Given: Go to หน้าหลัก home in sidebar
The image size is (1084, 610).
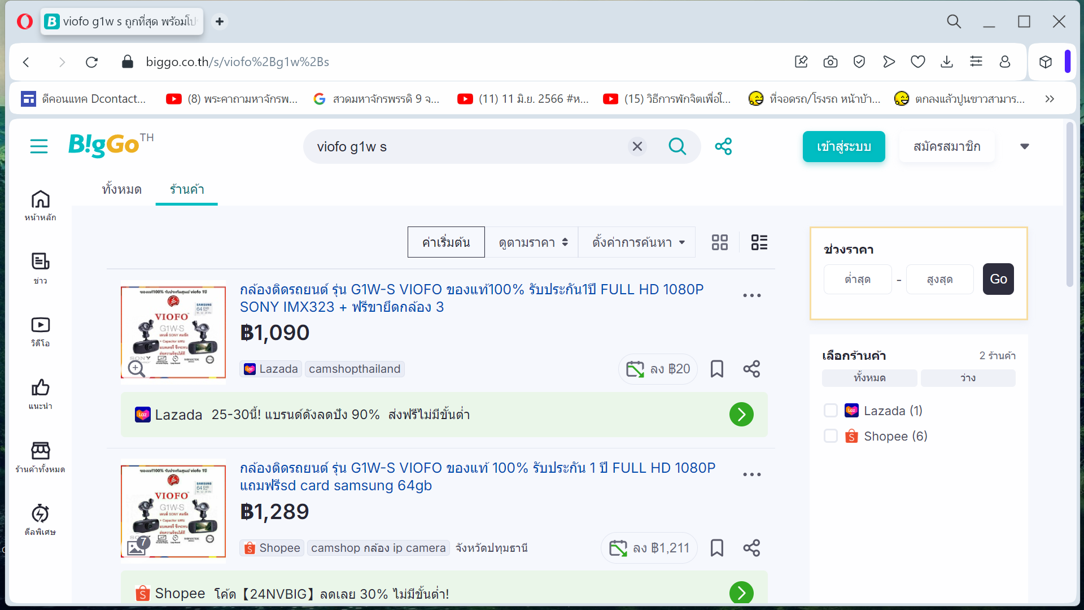Looking at the screenshot, I should point(40,206).
